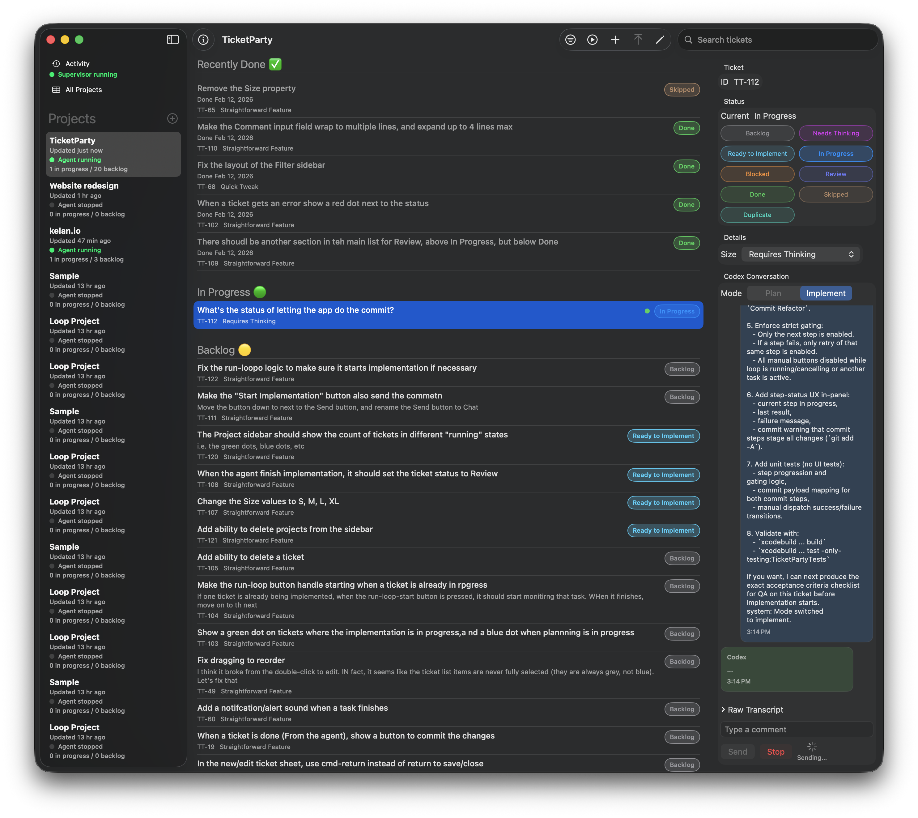Viewport: 918px width, 818px height.
Task: Toggle the sidebar panel icon
Action: pos(172,40)
